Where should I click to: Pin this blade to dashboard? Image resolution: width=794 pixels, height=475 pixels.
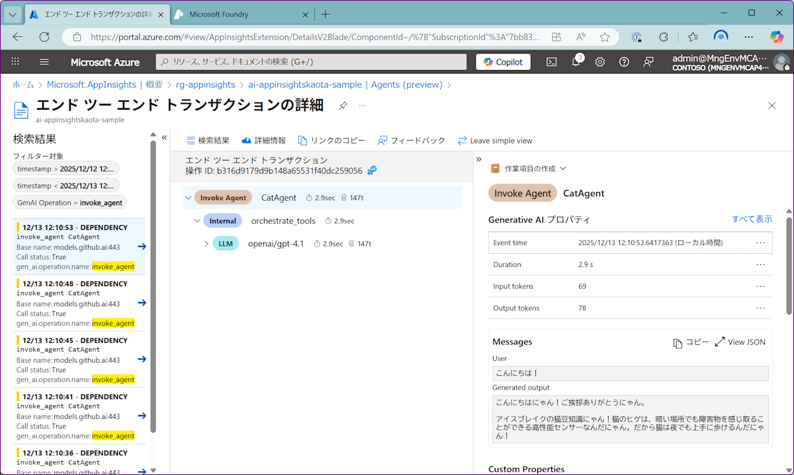click(343, 106)
